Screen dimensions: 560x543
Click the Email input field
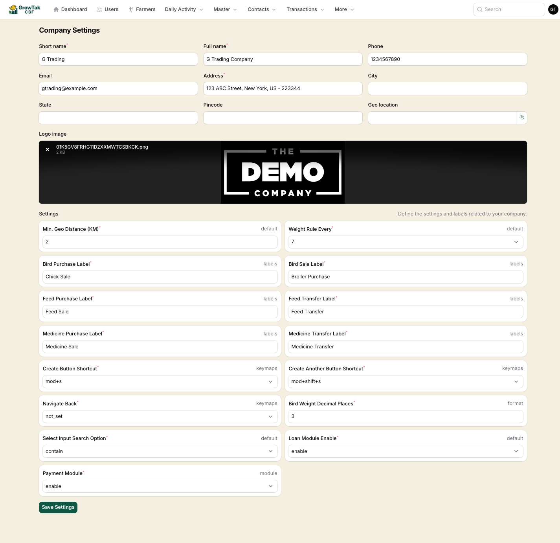(x=118, y=88)
